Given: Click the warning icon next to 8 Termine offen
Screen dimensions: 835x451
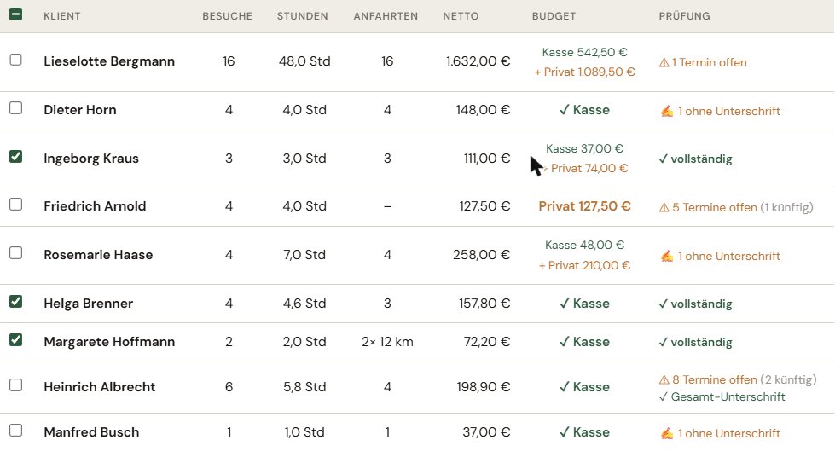Looking at the screenshot, I should [x=664, y=380].
